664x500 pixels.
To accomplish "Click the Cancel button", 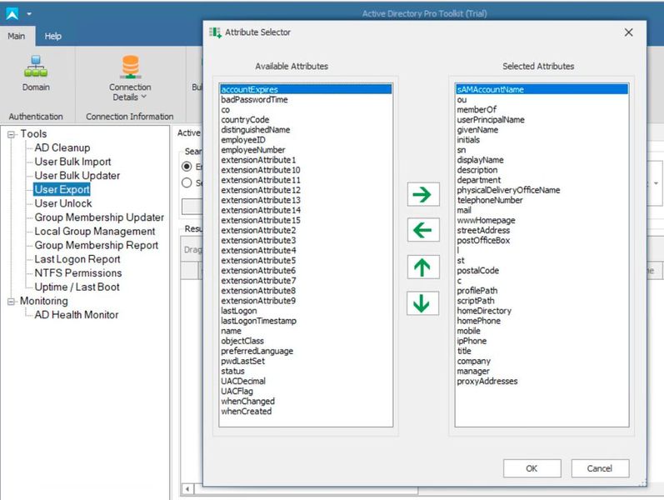I will (600, 468).
